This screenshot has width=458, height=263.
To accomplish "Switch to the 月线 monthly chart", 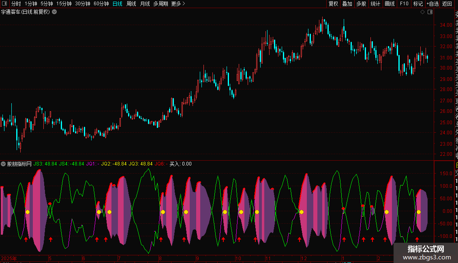I will [145, 4].
